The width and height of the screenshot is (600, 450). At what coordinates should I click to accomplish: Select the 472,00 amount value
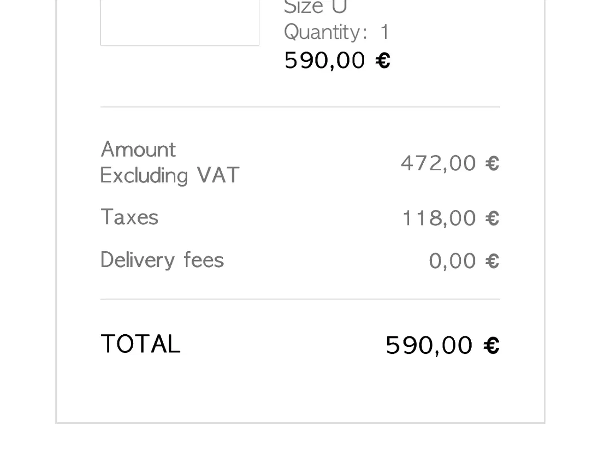tap(438, 164)
